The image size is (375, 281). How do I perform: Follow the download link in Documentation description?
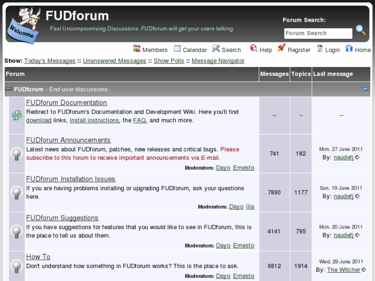point(39,120)
